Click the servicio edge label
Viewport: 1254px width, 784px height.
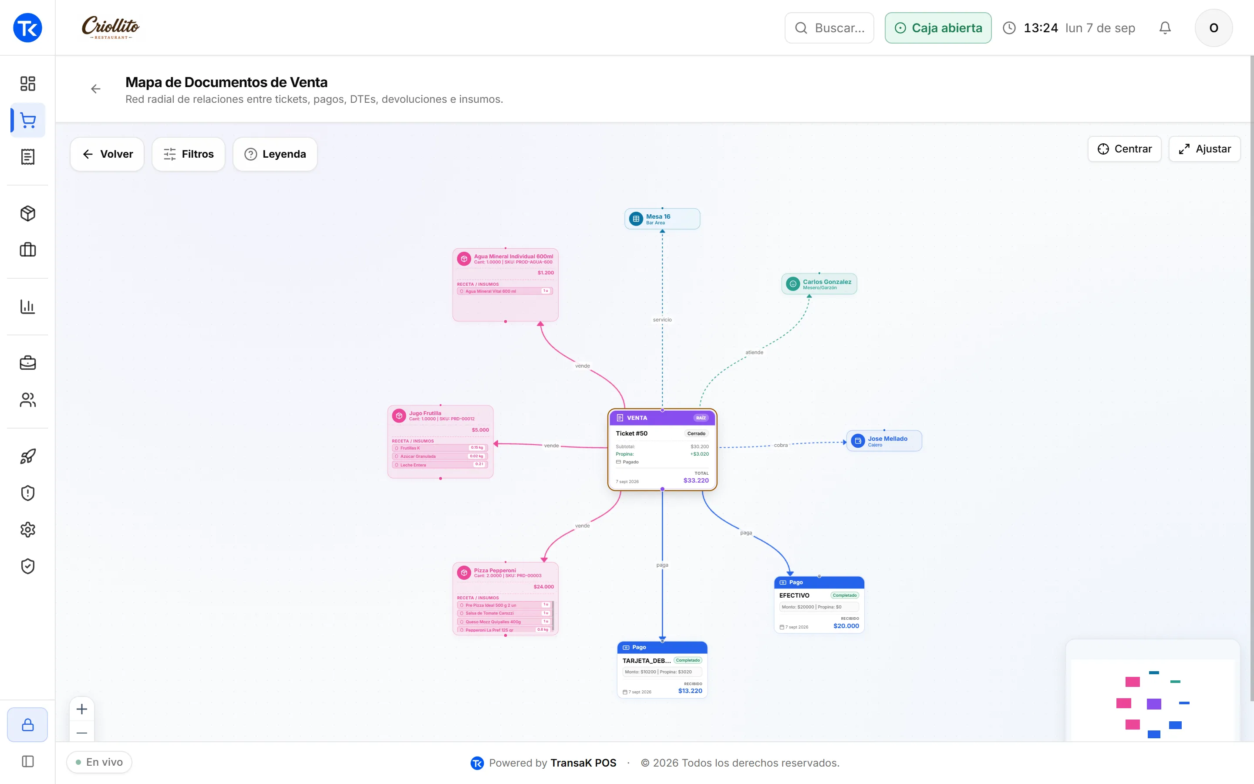(x=662, y=319)
